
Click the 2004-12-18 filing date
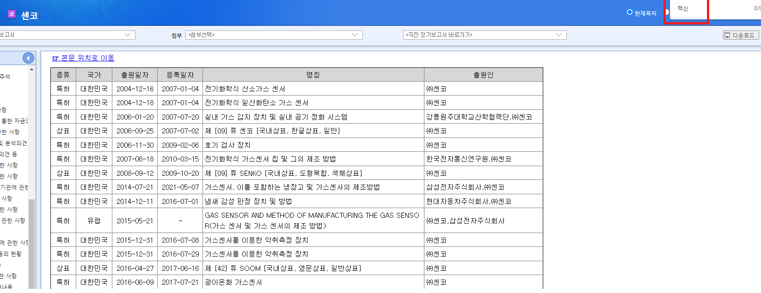coord(135,102)
